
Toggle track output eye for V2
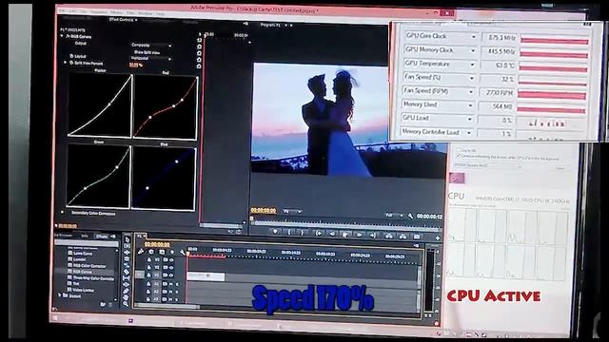point(171,267)
